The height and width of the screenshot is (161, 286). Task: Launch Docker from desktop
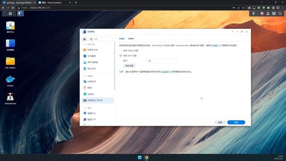[10, 80]
